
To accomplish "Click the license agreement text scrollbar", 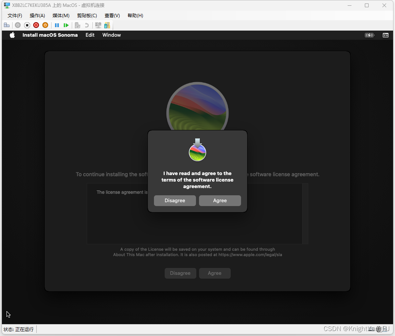I will (x=305, y=214).
